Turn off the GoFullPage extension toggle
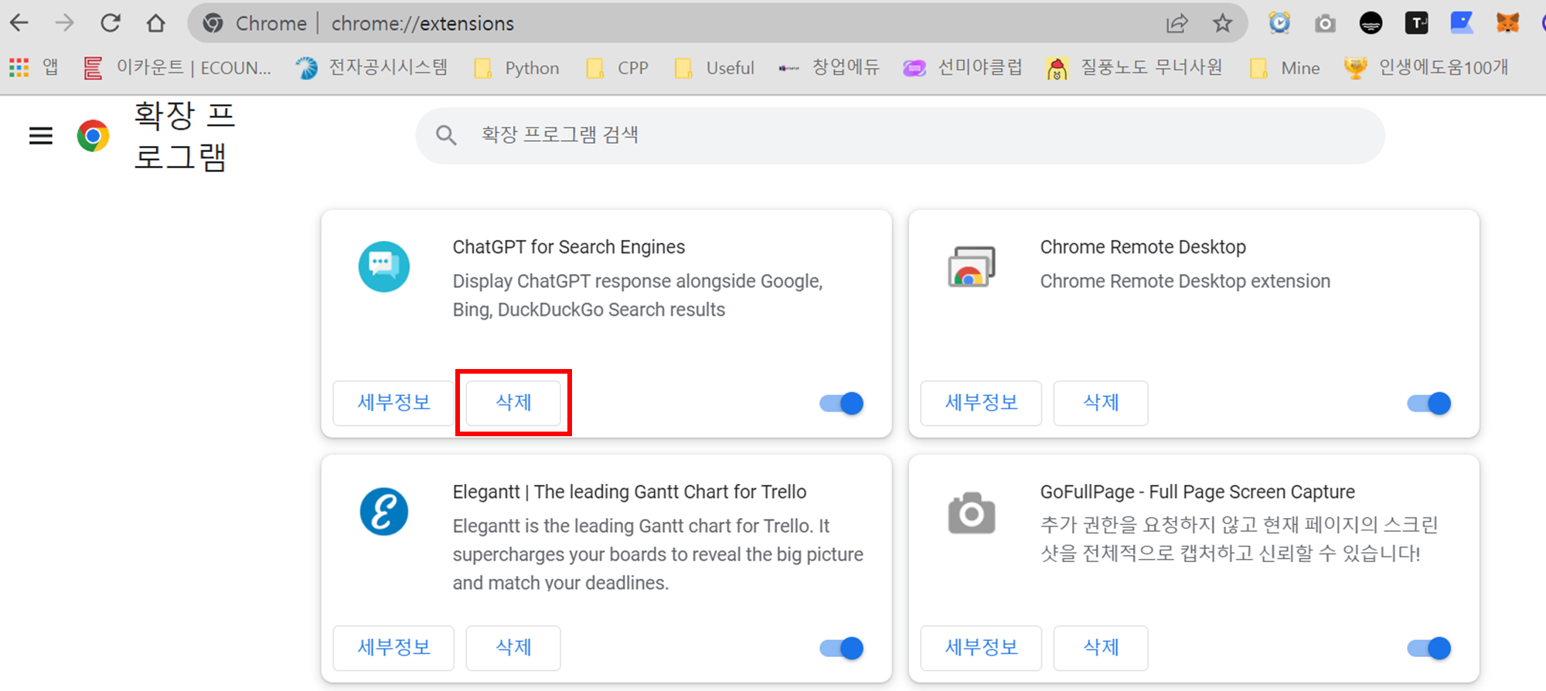Viewport: 1546px width, 691px height. tap(1429, 648)
